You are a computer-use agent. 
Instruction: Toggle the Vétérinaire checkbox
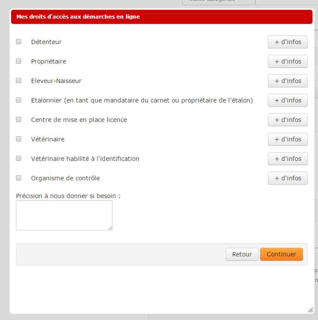click(19, 139)
